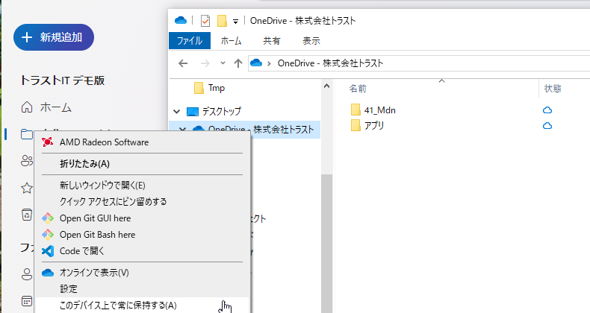Open the ファイル ribbon tab

(190, 41)
